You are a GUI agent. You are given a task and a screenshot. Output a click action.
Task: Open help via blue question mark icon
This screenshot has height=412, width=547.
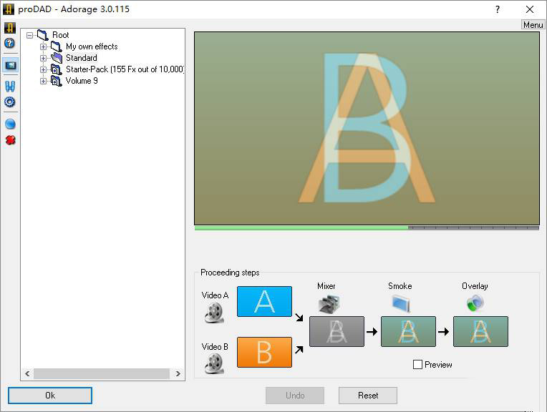10,43
